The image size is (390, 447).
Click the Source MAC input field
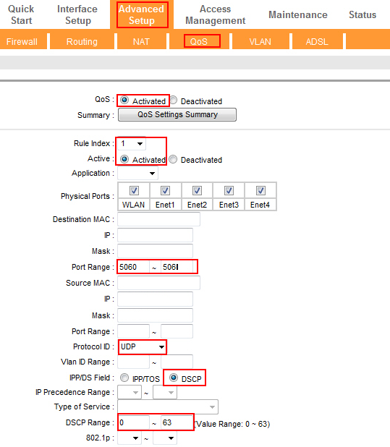click(x=158, y=283)
